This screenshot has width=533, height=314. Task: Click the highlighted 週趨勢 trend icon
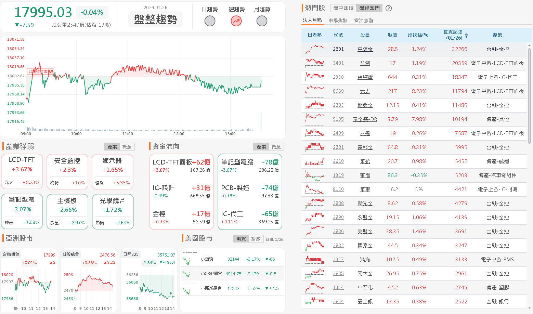pyautogui.click(x=236, y=21)
